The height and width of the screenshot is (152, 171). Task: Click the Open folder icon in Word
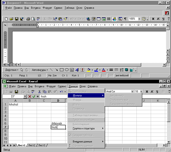[x=11, y=19]
